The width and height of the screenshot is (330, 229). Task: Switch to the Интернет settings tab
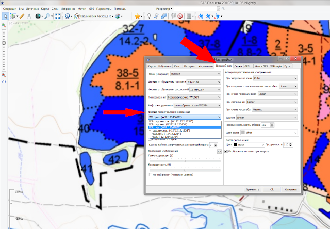[x=190, y=66]
